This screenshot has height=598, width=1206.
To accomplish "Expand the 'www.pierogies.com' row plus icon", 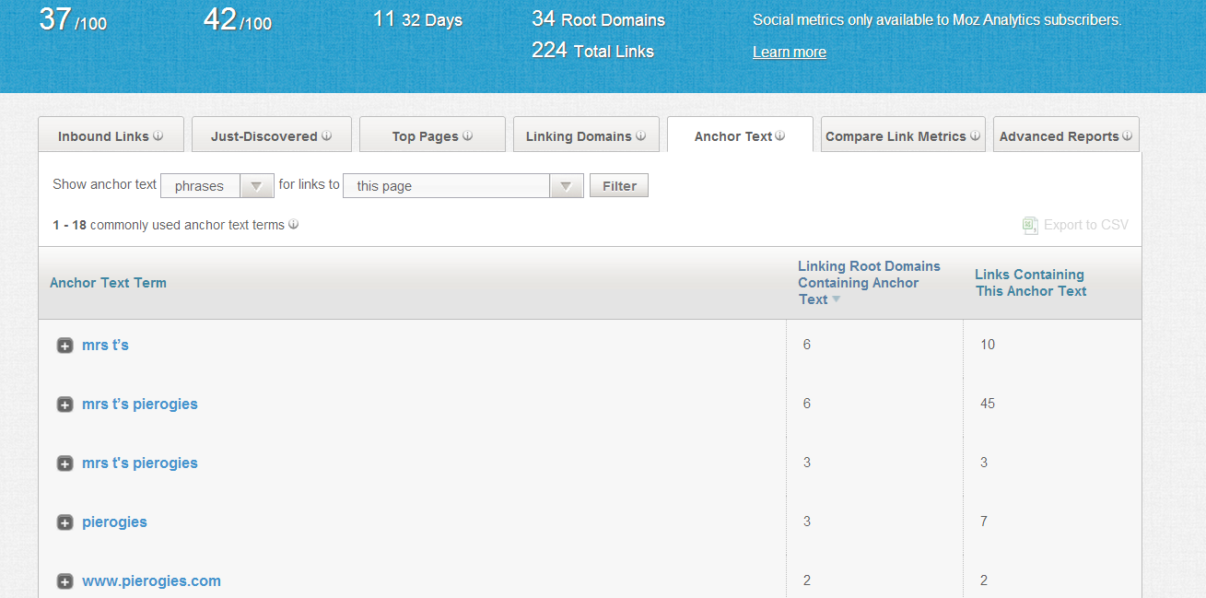I will tap(64, 581).
